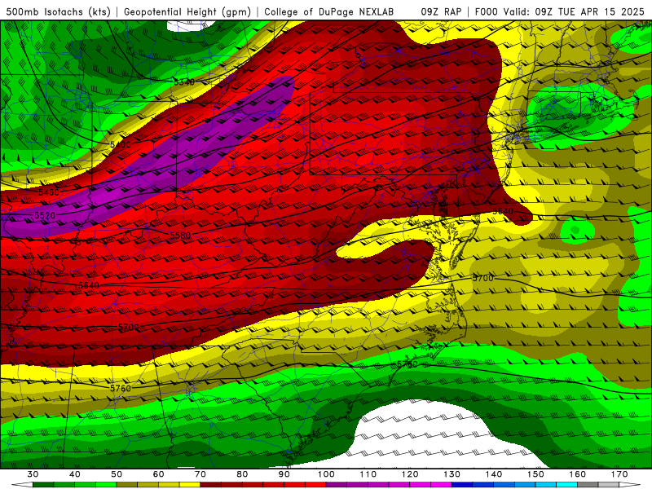
Task: Click the 80 value on the color scale
Action: click(x=242, y=474)
